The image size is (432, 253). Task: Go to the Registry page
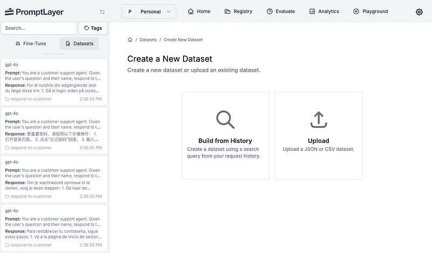tap(238, 11)
